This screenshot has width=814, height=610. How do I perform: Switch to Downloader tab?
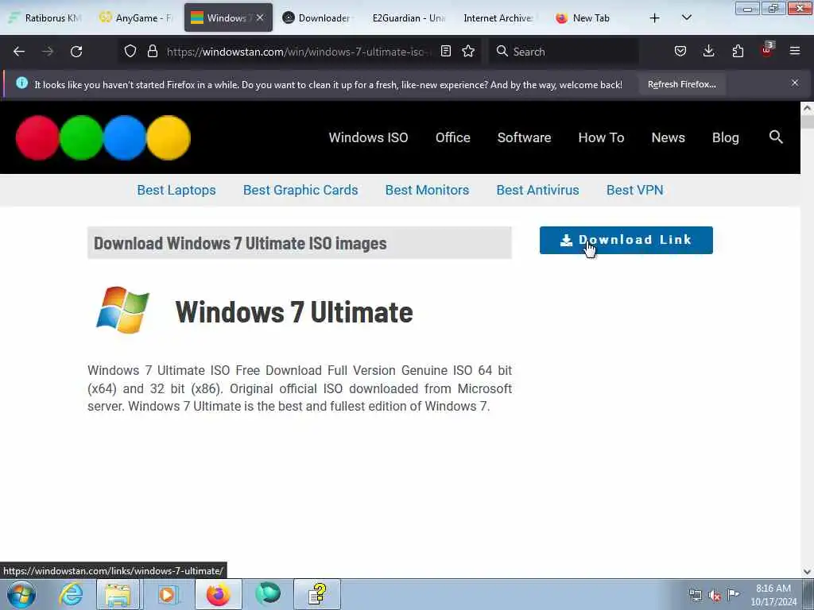coord(317,18)
